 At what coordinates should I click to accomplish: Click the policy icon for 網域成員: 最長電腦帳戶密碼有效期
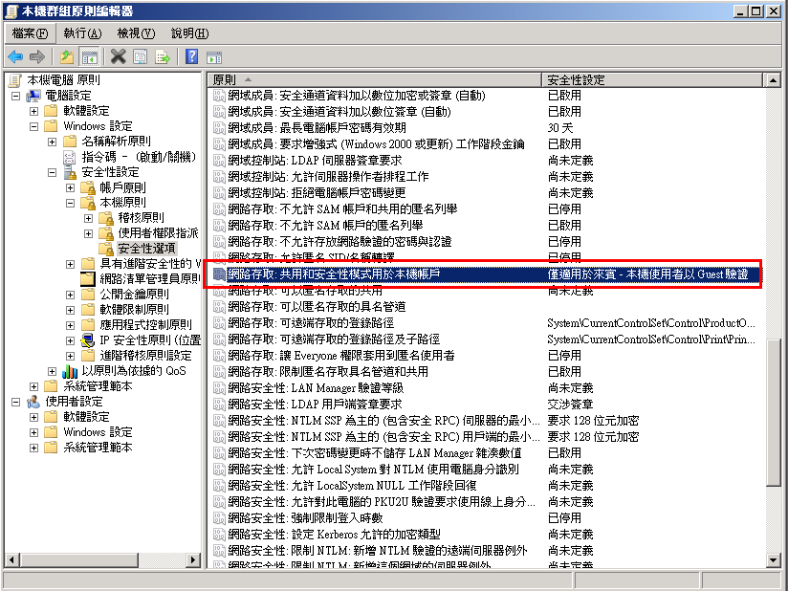(x=219, y=127)
